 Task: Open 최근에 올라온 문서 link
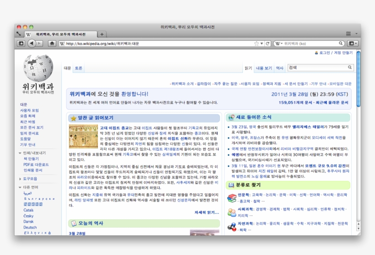(x=332, y=102)
